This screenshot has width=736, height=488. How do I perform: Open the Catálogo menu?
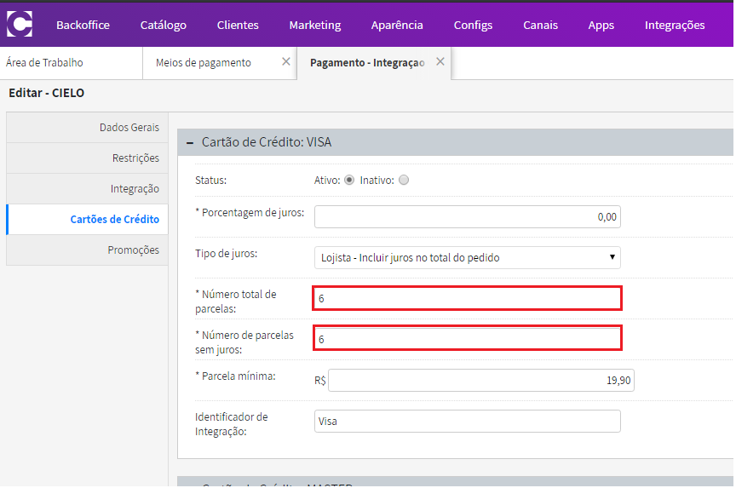coord(164,25)
